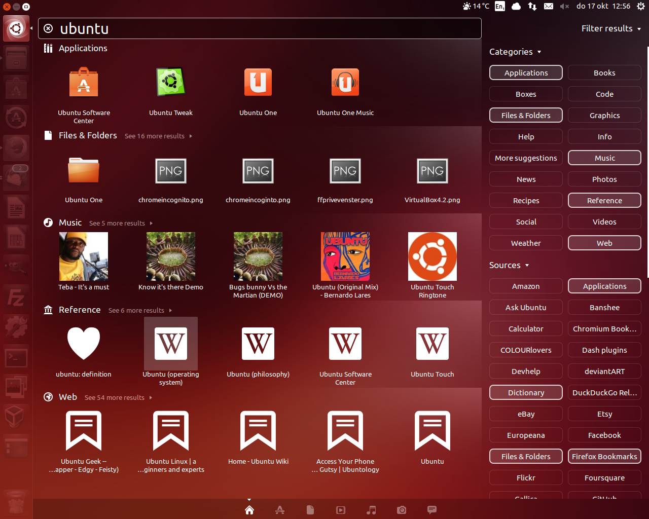Screen dimensions: 649x519
Task: Show See 16 more results for Files
Action: pos(158,136)
